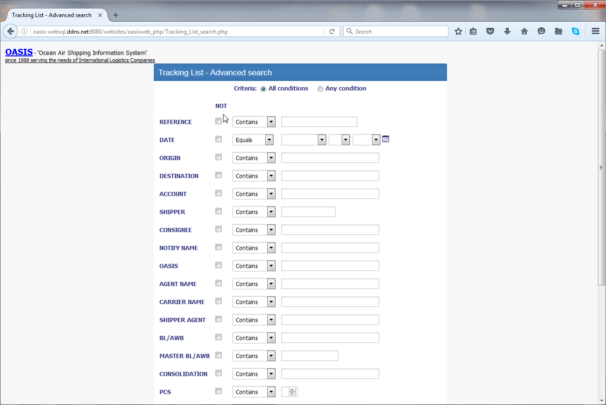Go back with browser back arrow
This screenshot has width=606, height=405.
(x=10, y=32)
